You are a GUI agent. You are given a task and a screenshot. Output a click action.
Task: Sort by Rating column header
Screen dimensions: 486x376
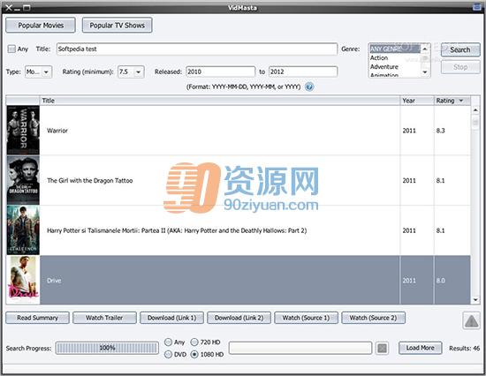[x=452, y=101]
